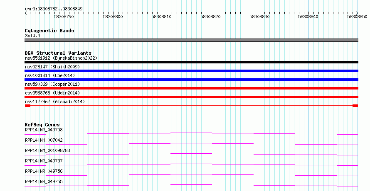Click the chr3:58308782..58308849 region label
Screen dimensions: 370x191
click(x=54, y=9)
